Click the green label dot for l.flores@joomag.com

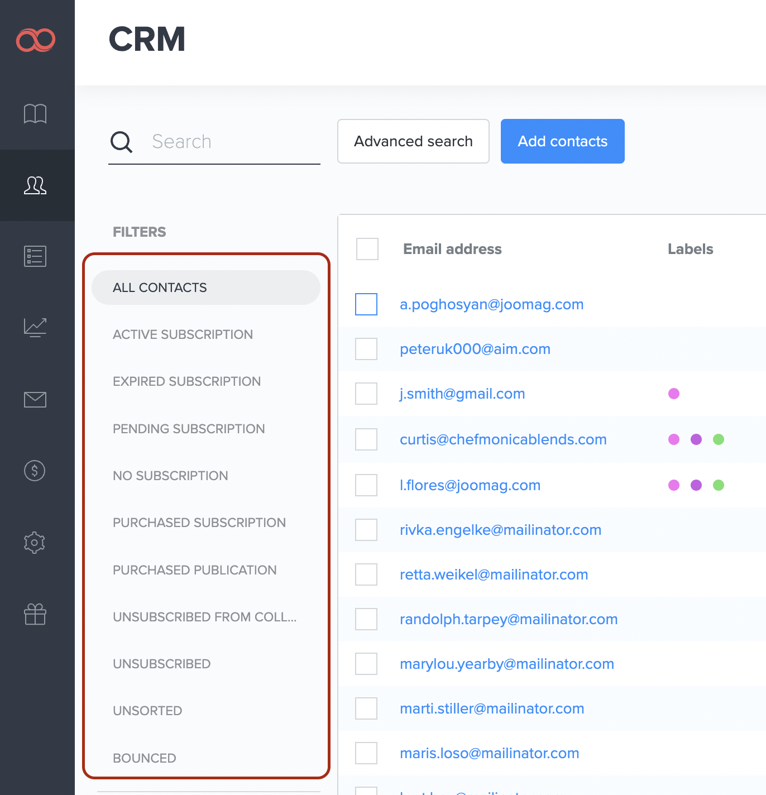(x=719, y=485)
